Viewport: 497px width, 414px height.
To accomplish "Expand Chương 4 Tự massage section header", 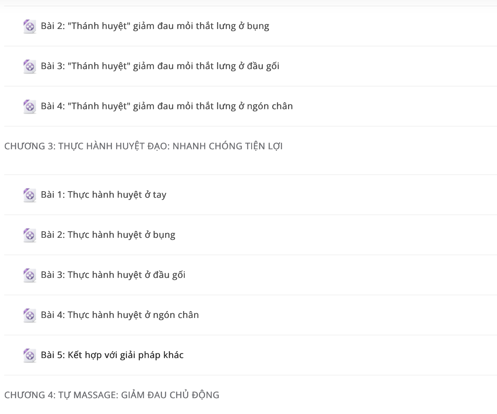I will tap(251, 395).
